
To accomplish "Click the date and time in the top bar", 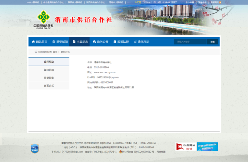I will point(160,2).
